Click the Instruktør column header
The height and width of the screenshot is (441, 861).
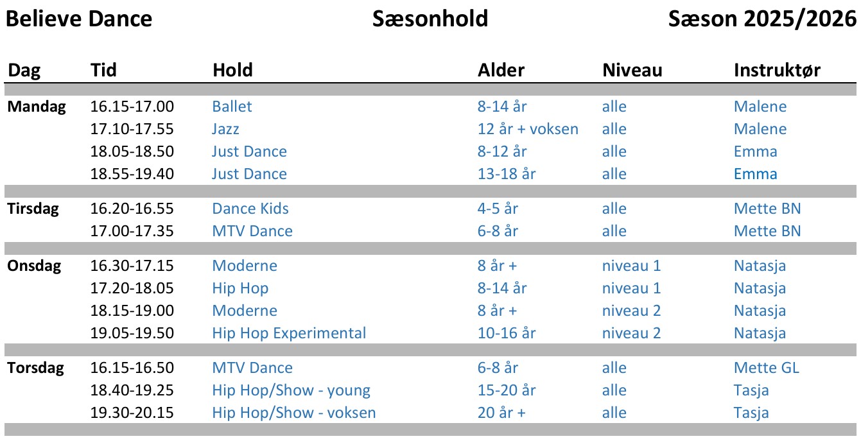(x=777, y=69)
